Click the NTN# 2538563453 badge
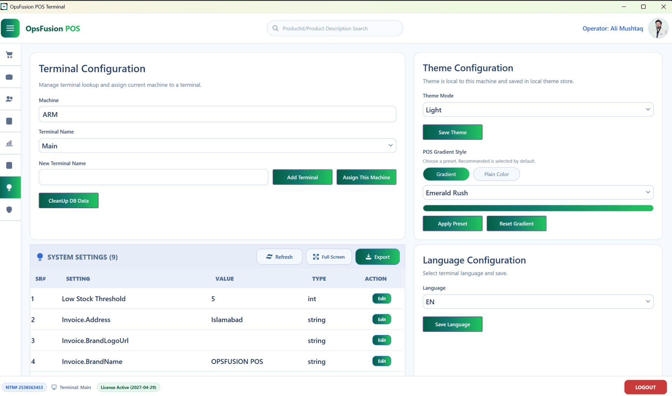Viewport: 672px width, 396px height. point(24,387)
